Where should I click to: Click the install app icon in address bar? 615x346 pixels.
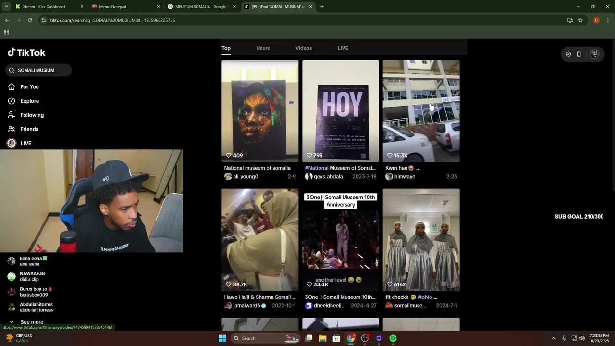[570, 20]
